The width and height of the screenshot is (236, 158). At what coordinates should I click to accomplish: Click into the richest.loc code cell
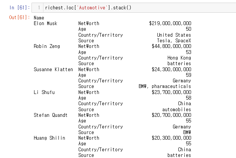tap(134, 7)
